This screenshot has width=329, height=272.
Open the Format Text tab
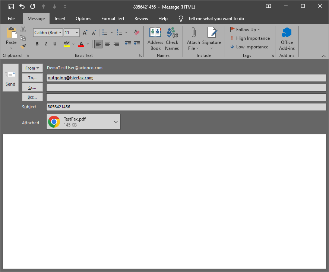(x=113, y=19)
